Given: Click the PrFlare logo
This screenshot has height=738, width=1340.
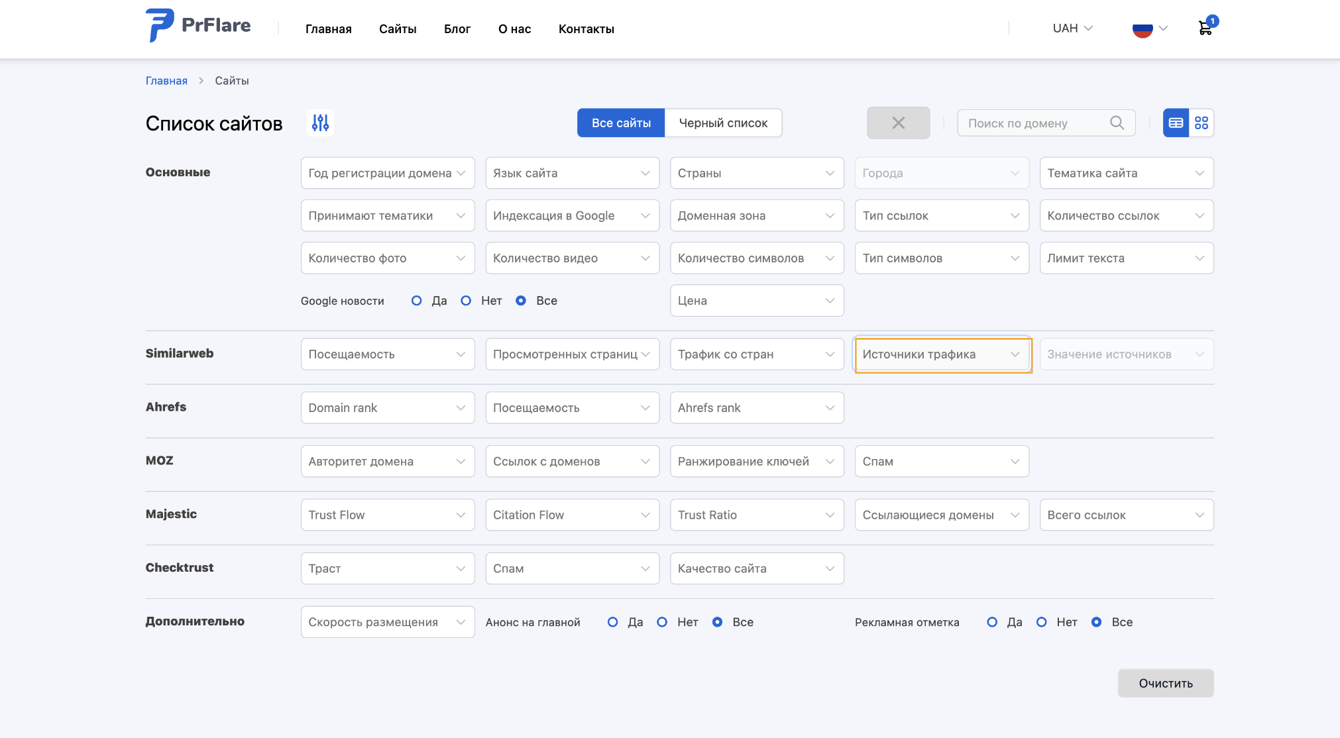Looking at the screenshot, I should click(x=198, y=26).
